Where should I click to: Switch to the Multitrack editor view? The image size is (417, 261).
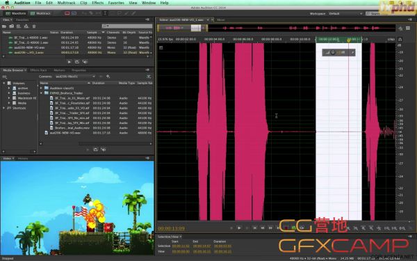pyautogui.click(x=40, y=13)
